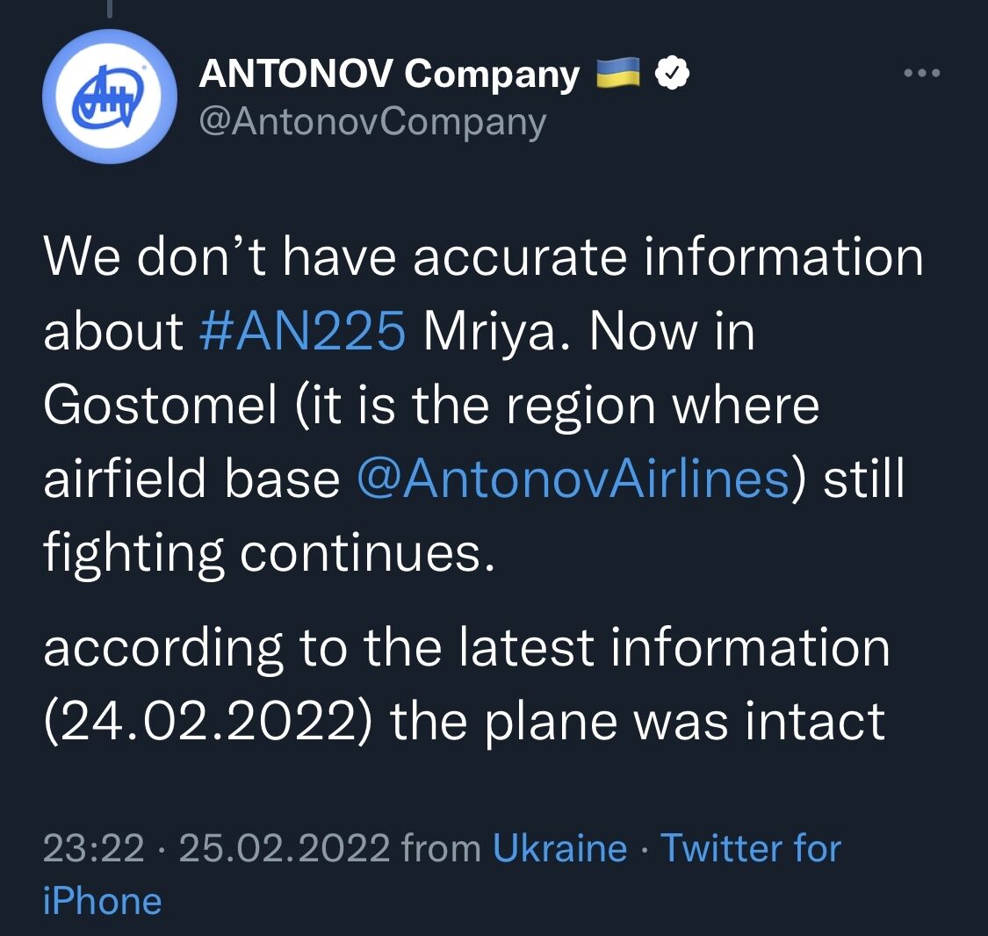Click the thread connector line above the avatar

click(110, 9)
